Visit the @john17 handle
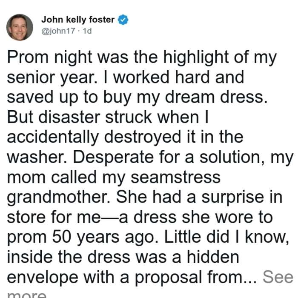 (x=58, y=31)
